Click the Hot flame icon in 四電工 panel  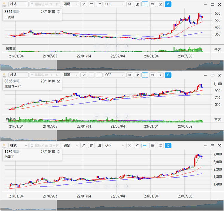point(4,145)
